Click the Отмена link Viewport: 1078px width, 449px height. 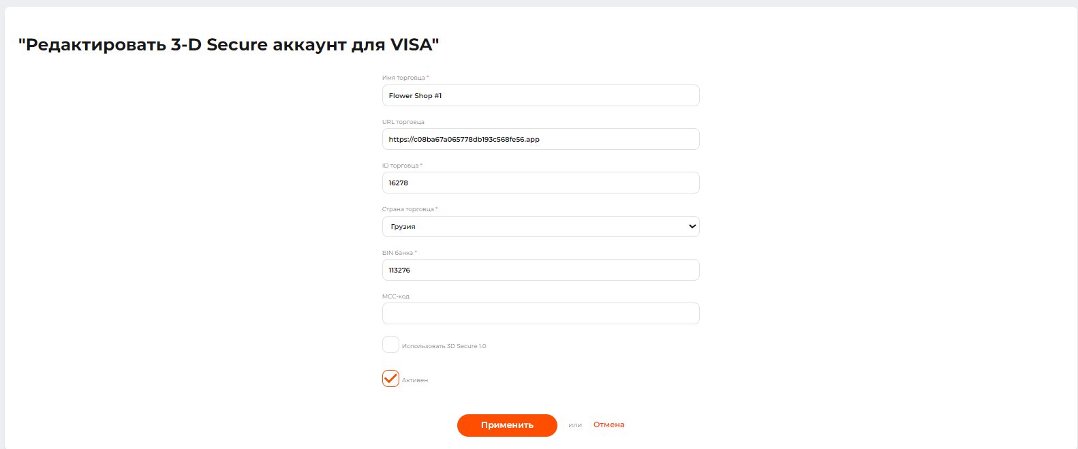click(x=609, y=424)
